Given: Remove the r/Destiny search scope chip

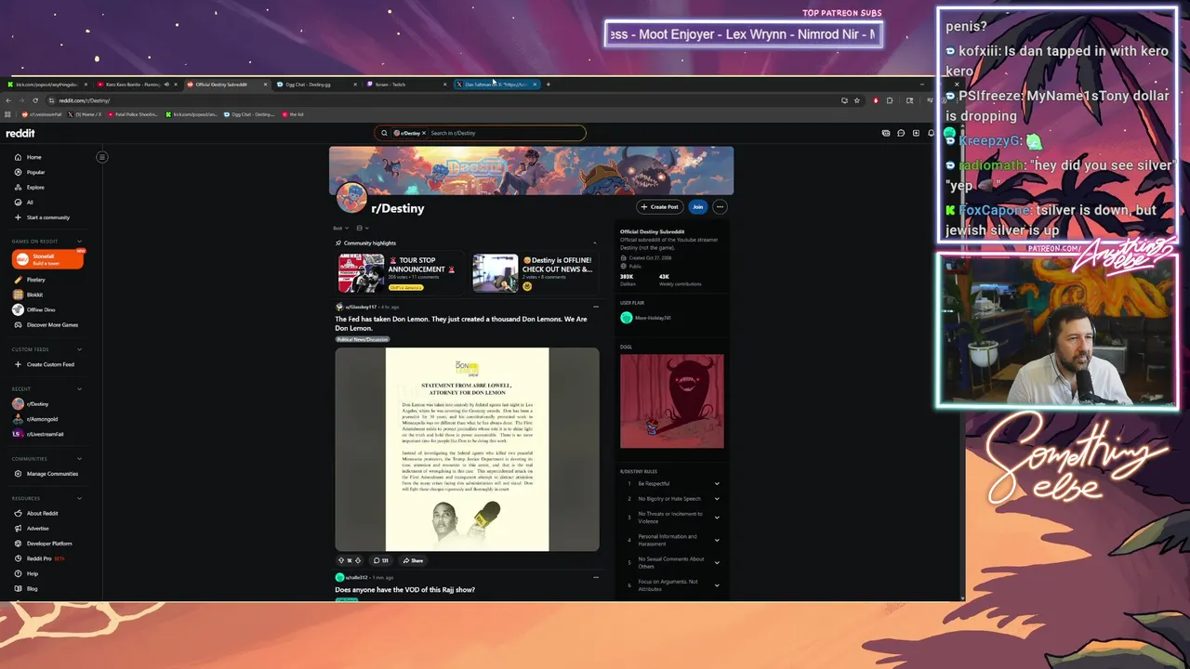Looking at the screenshot, I should (424, 133).
